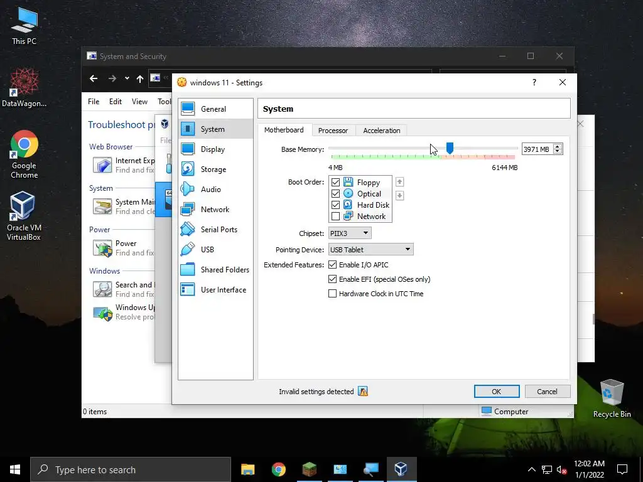The height and width of the screenshot is (482, 643).
Task: Go back in System and Security window
Action: [94, 78]
